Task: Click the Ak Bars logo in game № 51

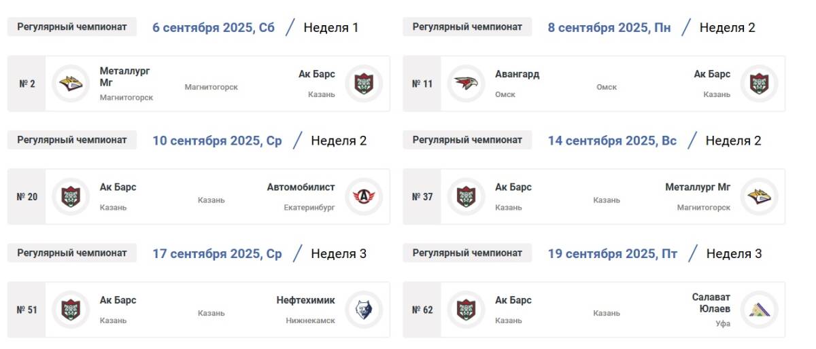Action: [71, 310]
